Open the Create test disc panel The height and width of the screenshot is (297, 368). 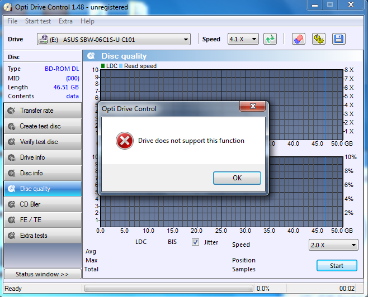(43, 126)
